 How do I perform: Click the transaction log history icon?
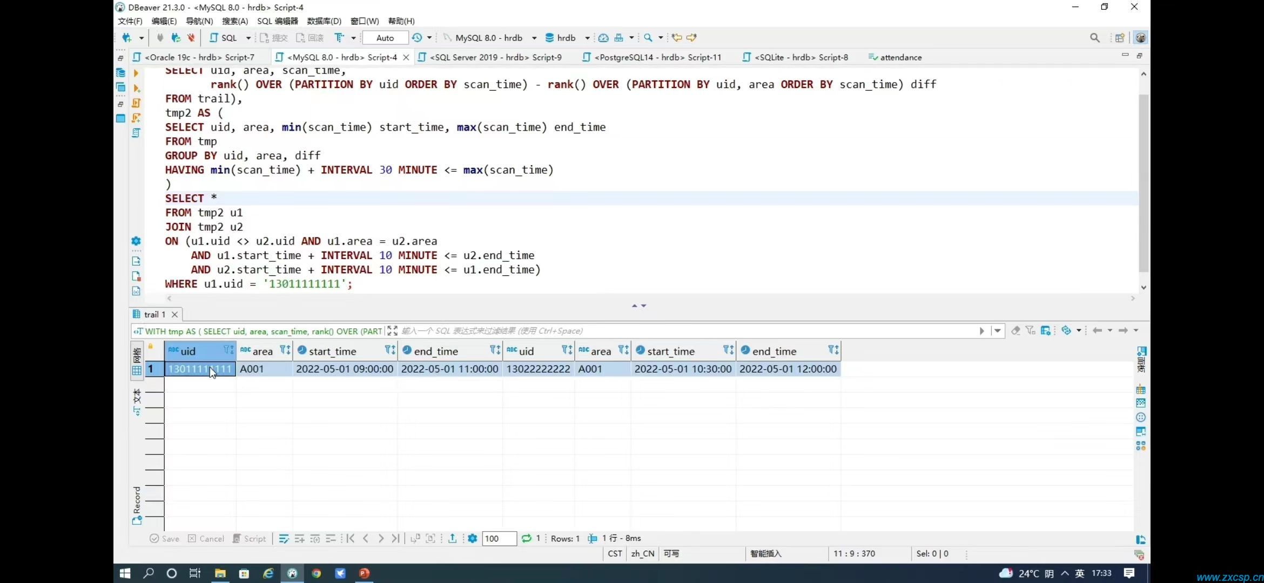coord(417,38)
